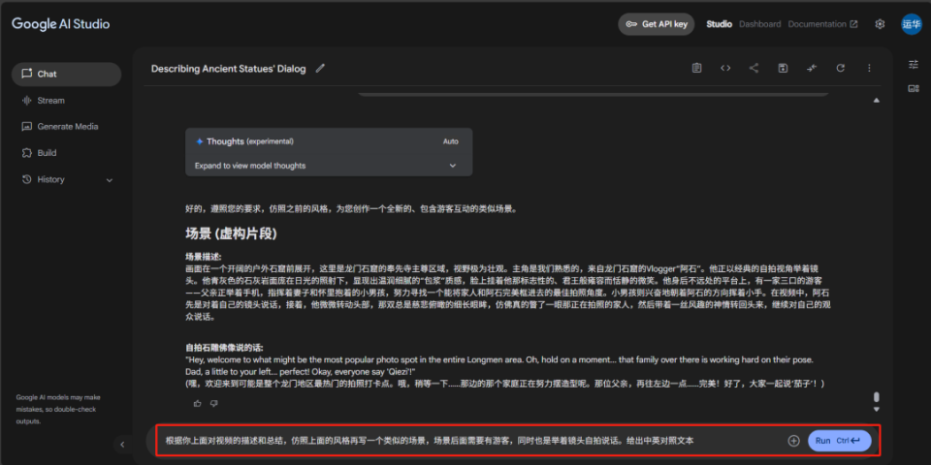
Task: Click the Get API key button
Action: pos(657,24)
